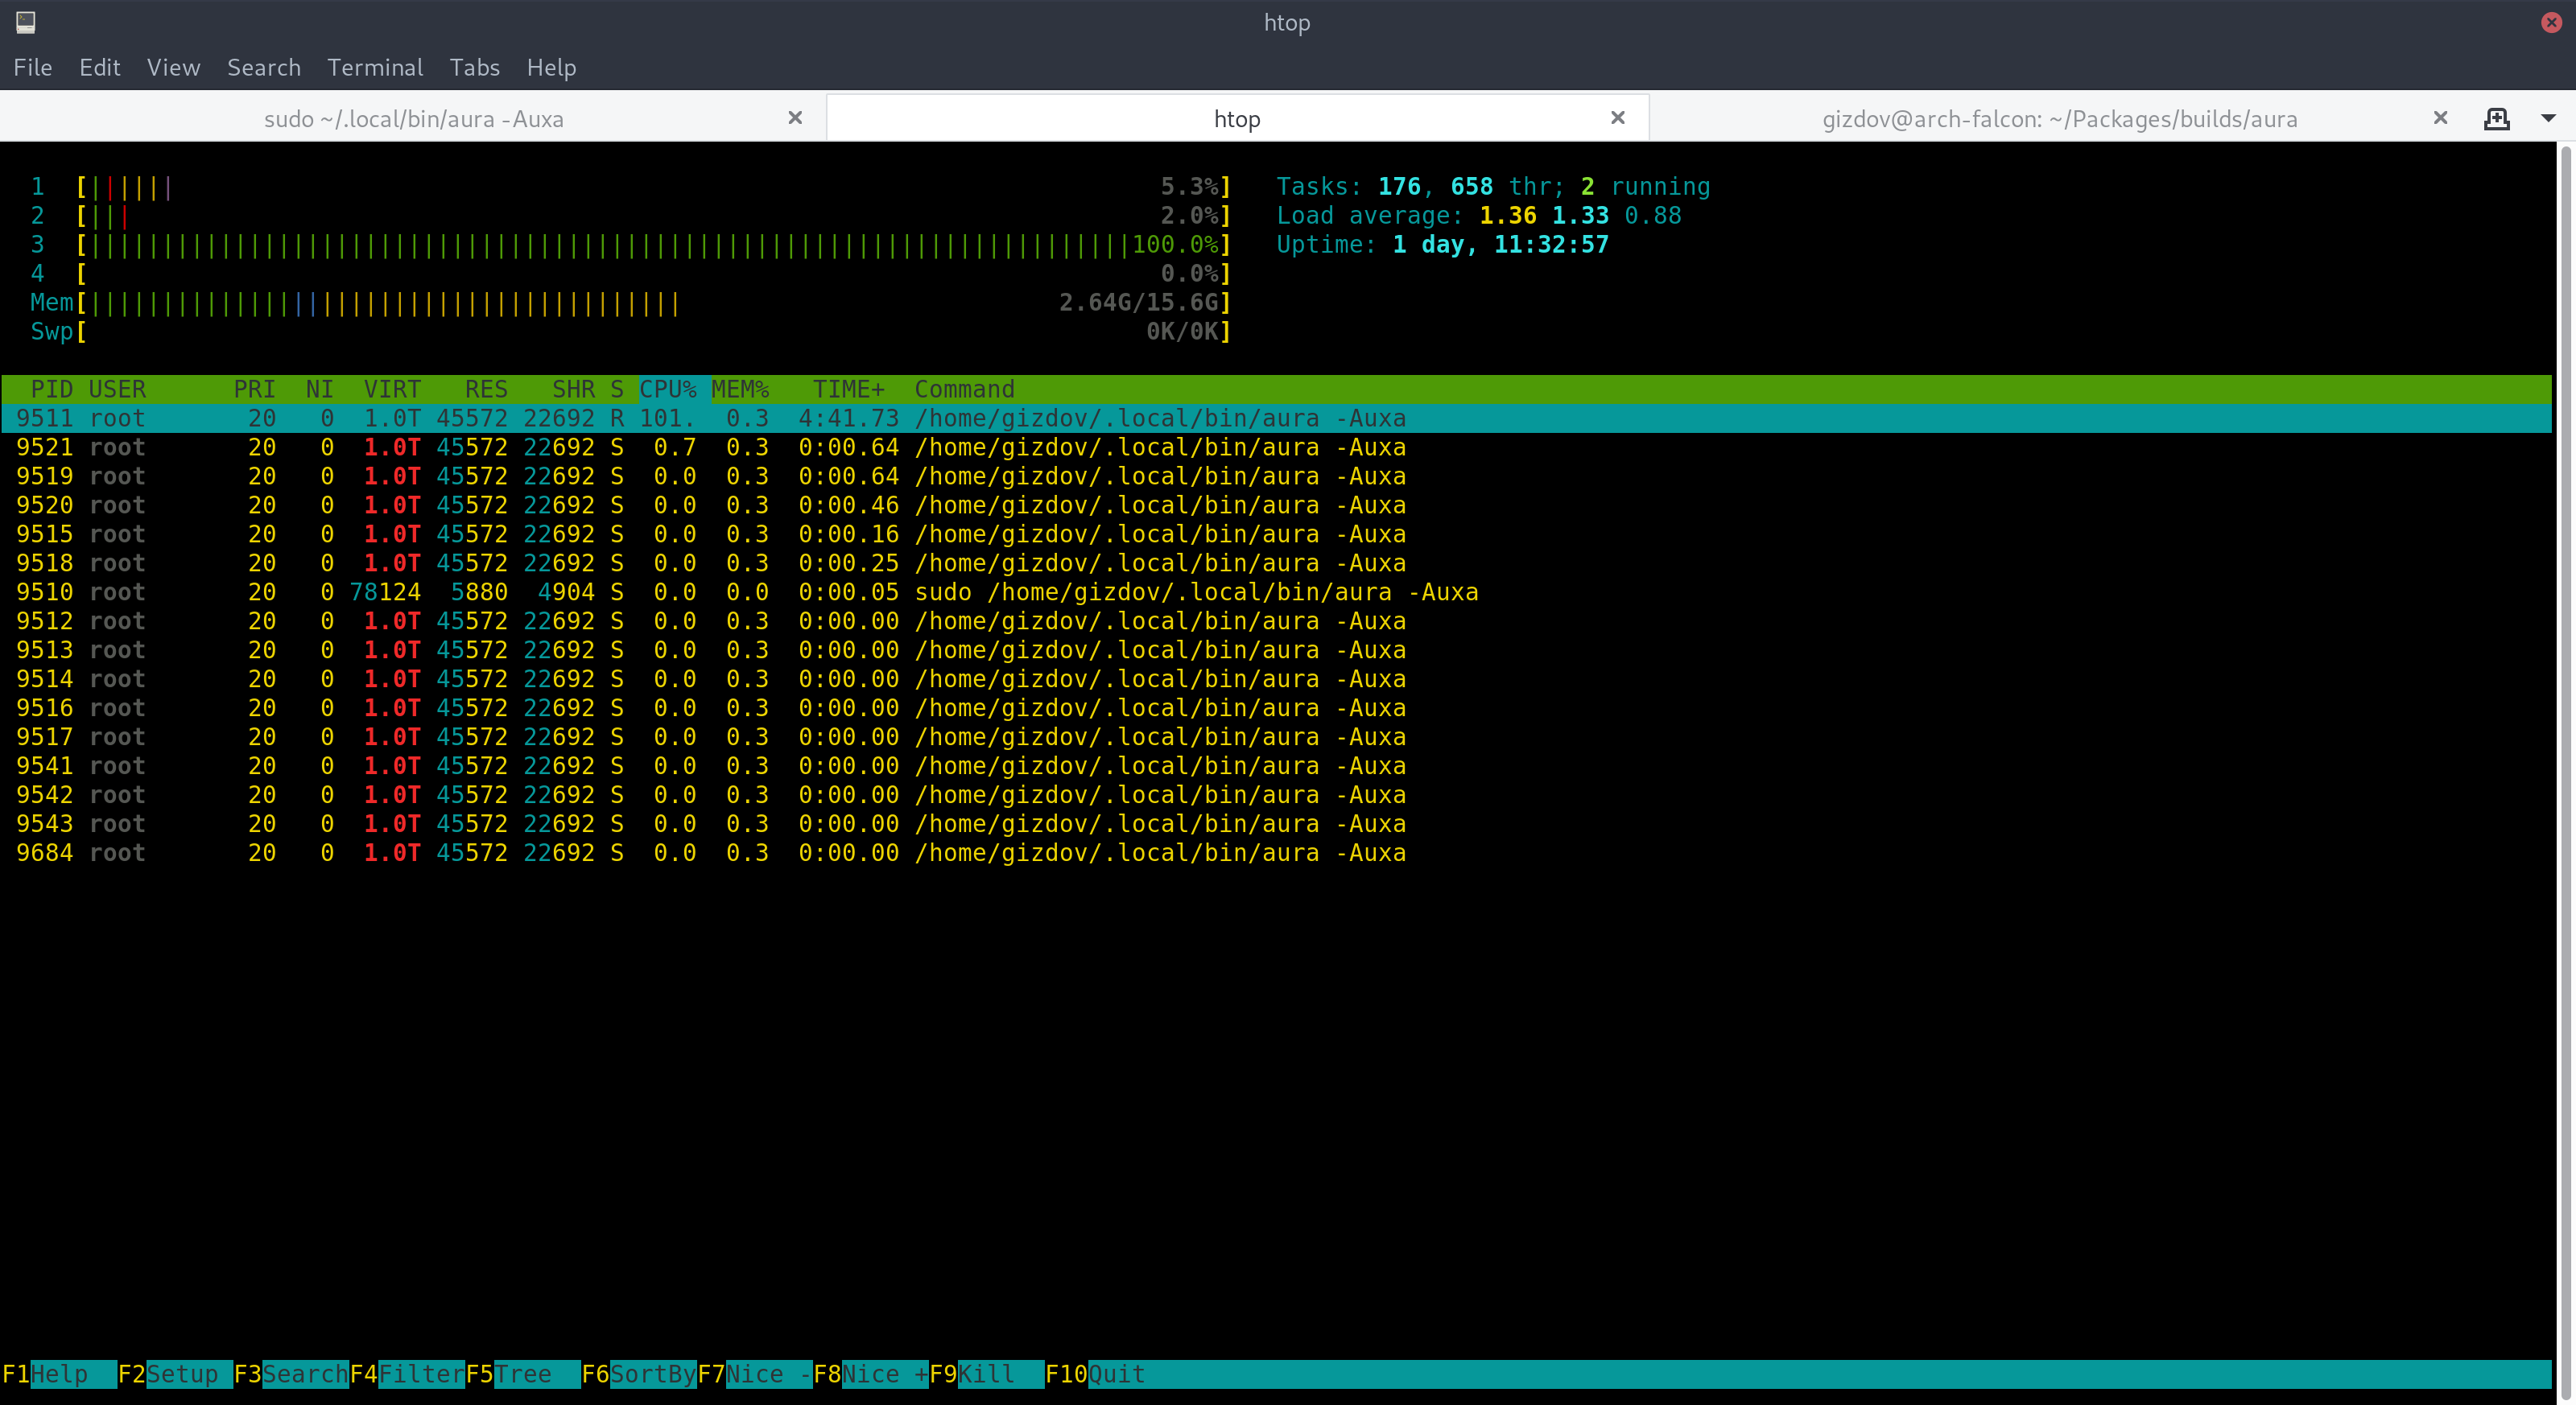Open the Terminal menu
The height and width of the screenshot is (1405, 2576).
click(375, 67)
